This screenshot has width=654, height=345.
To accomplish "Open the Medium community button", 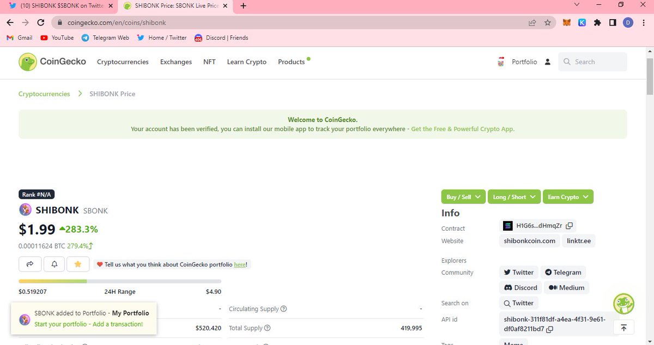I will pos(567,287).
